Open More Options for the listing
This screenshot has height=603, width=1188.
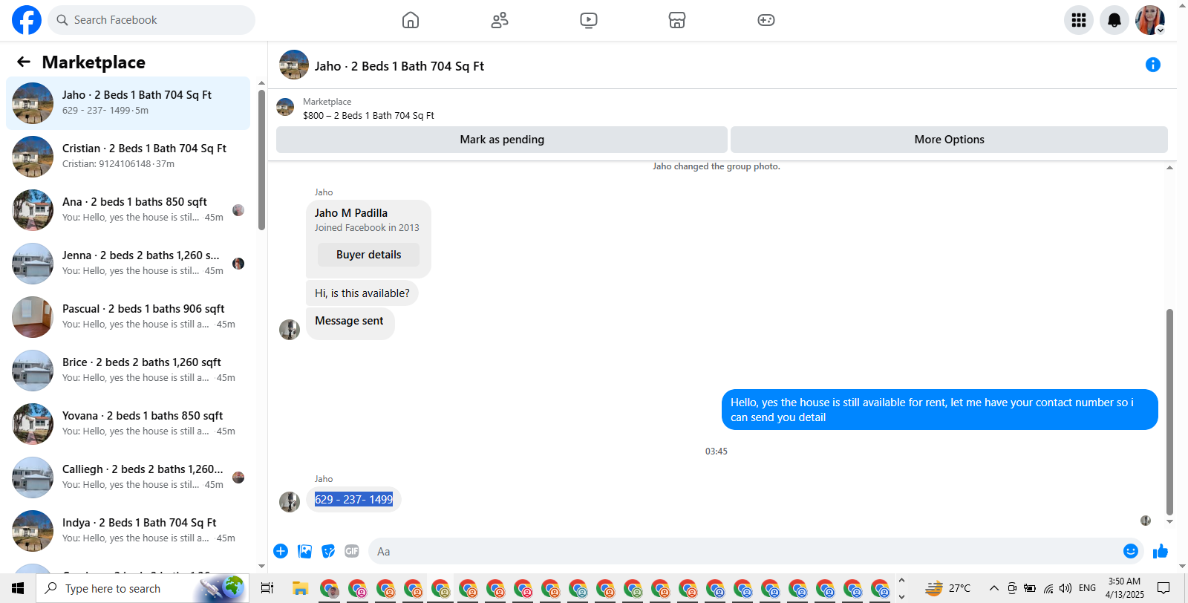949,140
